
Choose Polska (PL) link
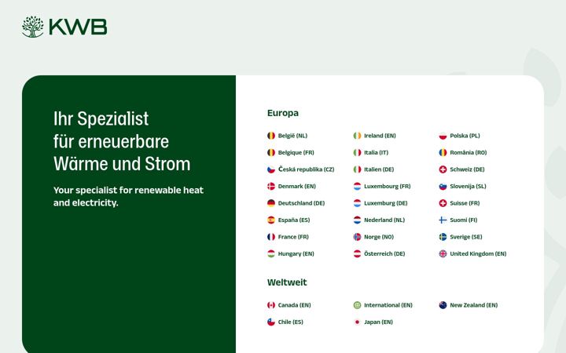point(465,136)
